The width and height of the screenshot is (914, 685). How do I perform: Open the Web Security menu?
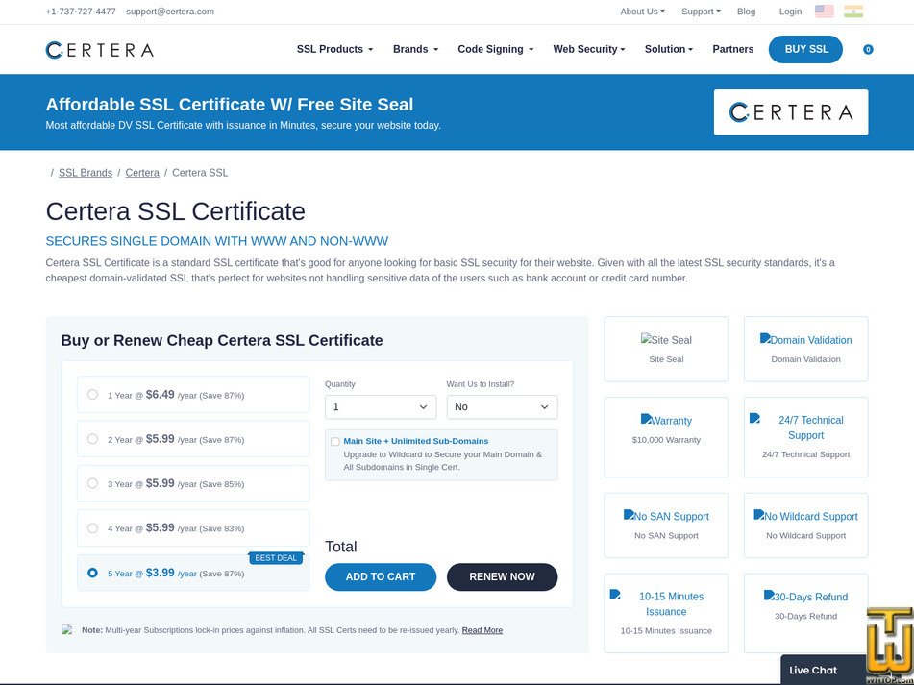tap(588, 49)
